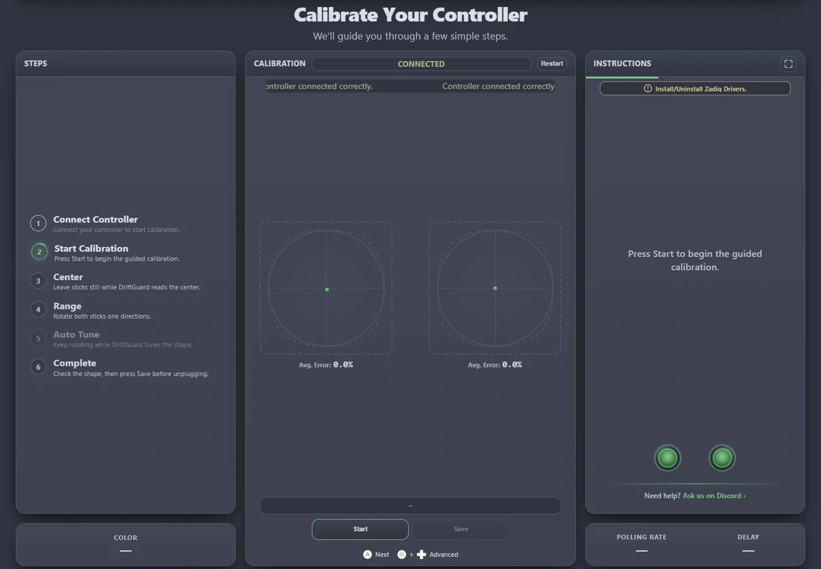Click the left green stick indicator

click(x=668, y=458)
